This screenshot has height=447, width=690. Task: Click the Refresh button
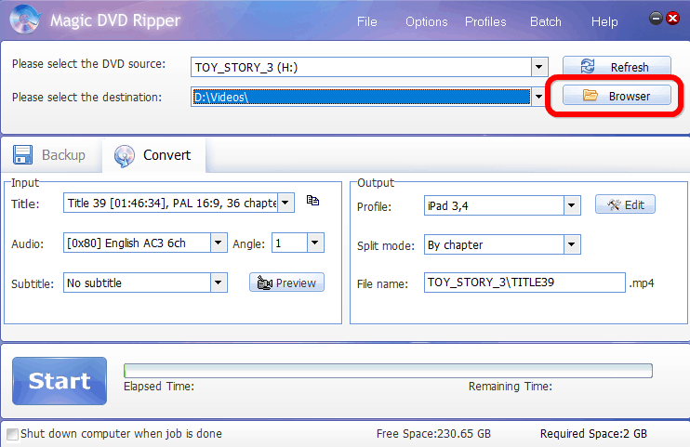[x=617, y=67]
